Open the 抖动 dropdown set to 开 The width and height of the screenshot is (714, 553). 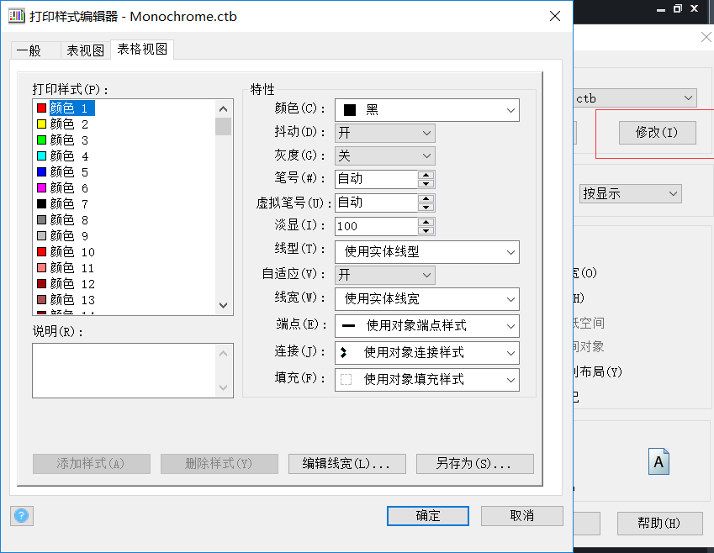coord(425,133)
